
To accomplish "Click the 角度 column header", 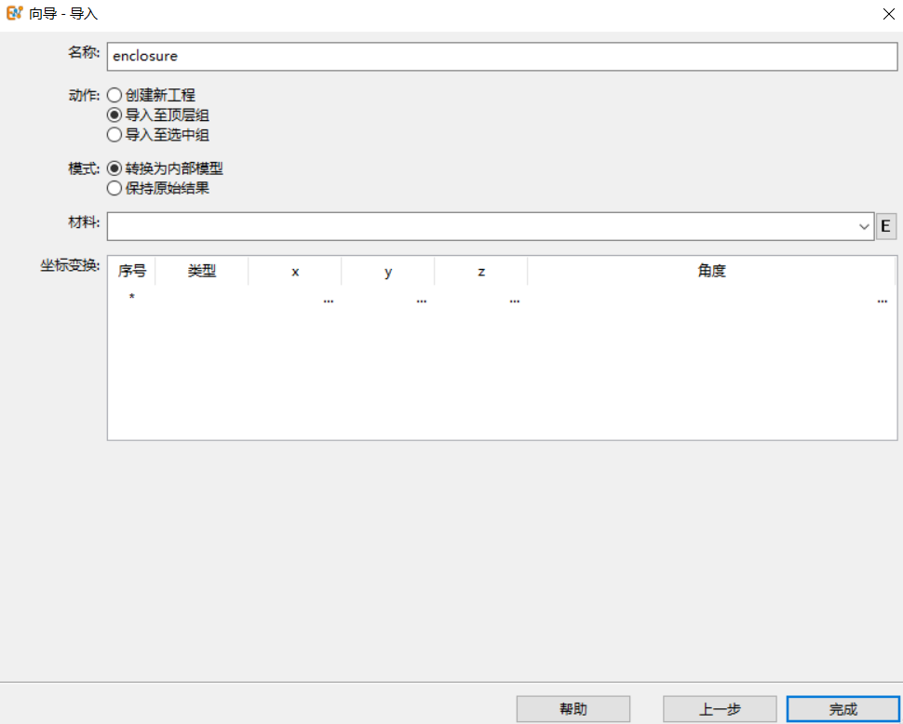I will tap(712, 271).
